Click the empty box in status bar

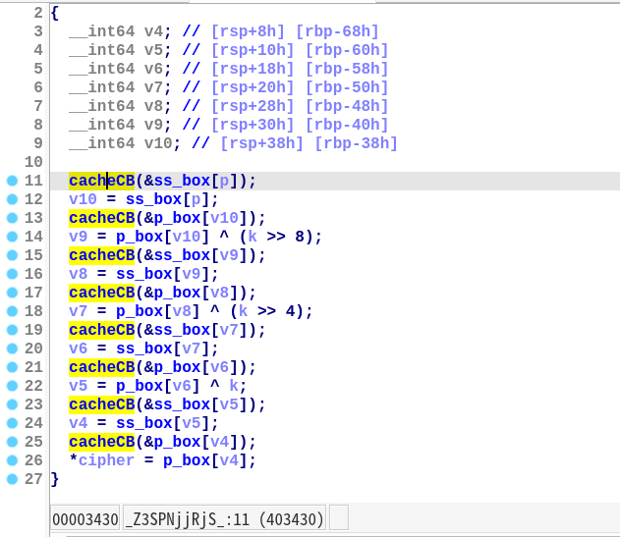point(339,518)
